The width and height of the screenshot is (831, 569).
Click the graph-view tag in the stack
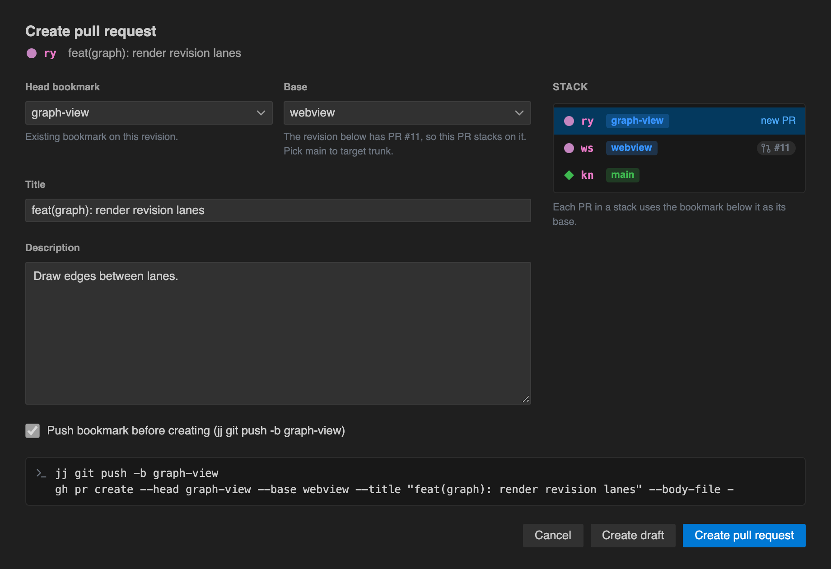coord(637,121)
